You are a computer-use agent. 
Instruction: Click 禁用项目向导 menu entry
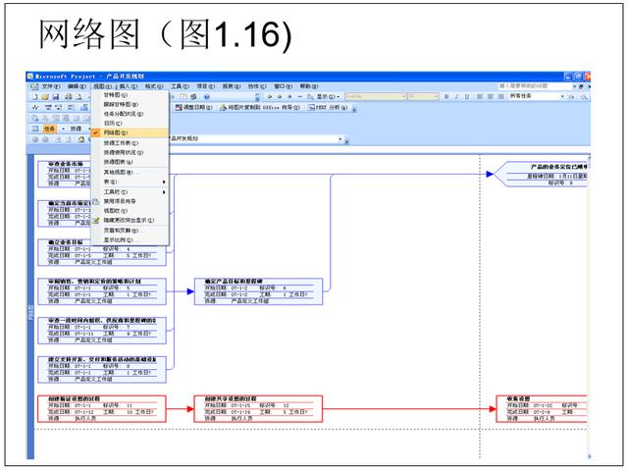130,201
